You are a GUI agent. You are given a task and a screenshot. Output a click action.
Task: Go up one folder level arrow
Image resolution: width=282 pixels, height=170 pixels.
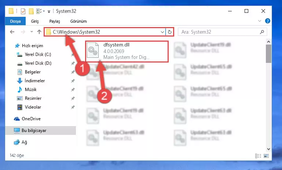coord(39,32)
